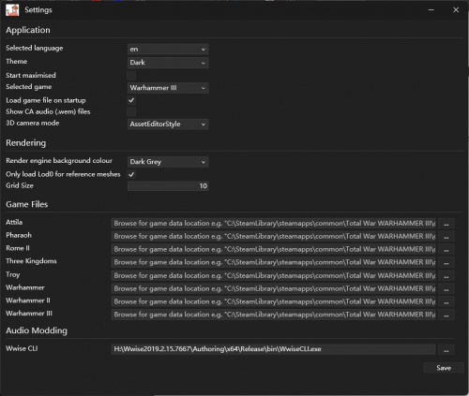Click the Pharaoh game path field
This screenshot has width=469, height=396.
pos(273,237)
